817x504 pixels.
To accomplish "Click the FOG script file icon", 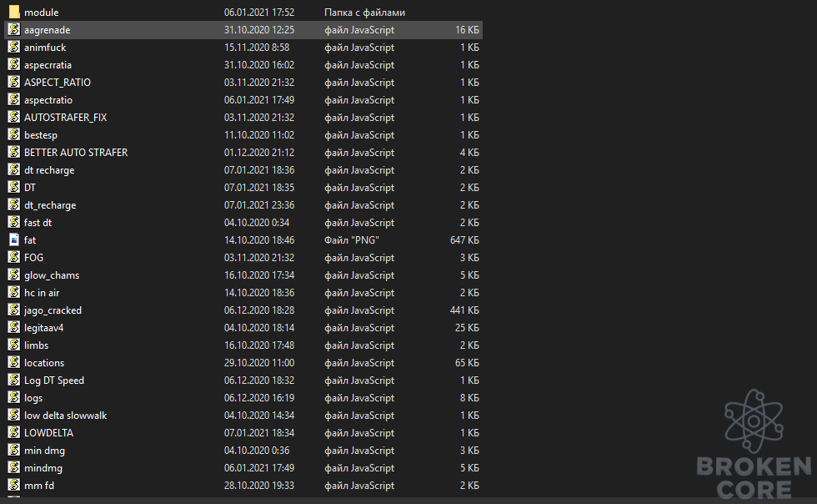I will click(14, 257).
